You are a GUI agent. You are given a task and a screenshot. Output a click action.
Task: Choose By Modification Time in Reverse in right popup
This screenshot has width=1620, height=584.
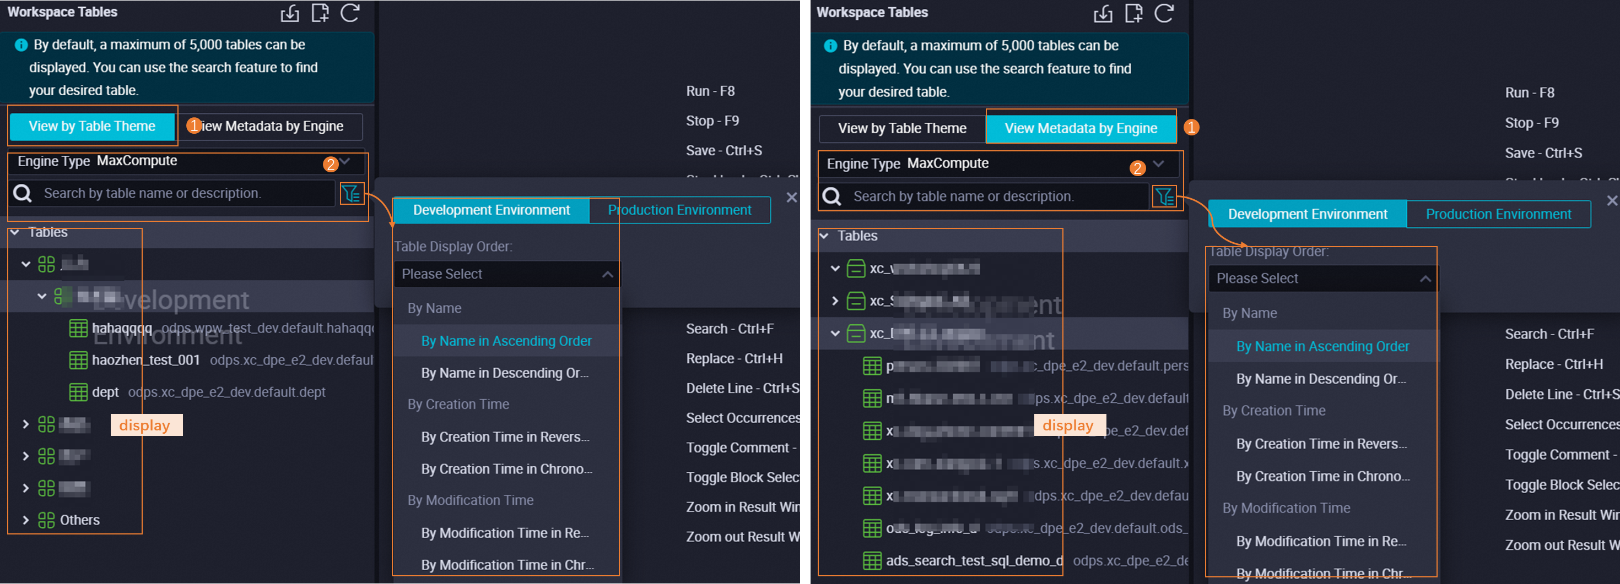coord(1322,541)
